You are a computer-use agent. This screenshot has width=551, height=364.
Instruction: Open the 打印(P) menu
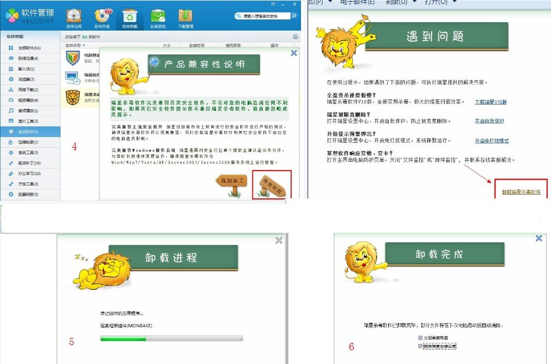pos(315,2)
